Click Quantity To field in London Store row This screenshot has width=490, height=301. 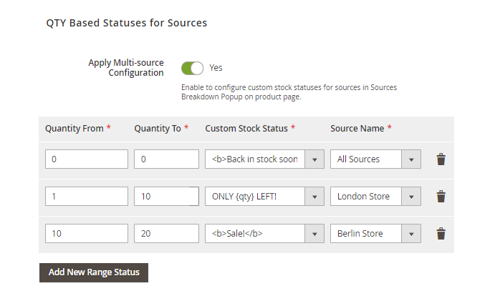[x=166, y=197]
